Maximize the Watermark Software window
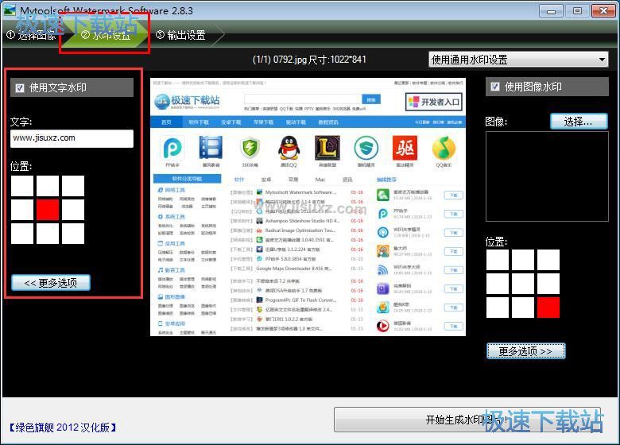Screen dimensions: 620x445 tap(577, 10)
